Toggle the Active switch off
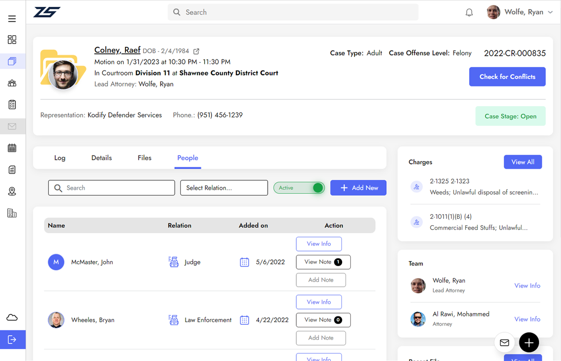 tap(299, 188)
